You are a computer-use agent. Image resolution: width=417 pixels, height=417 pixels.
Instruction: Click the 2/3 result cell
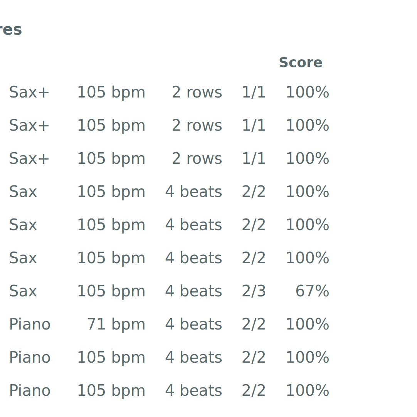(x=254, y=291)
